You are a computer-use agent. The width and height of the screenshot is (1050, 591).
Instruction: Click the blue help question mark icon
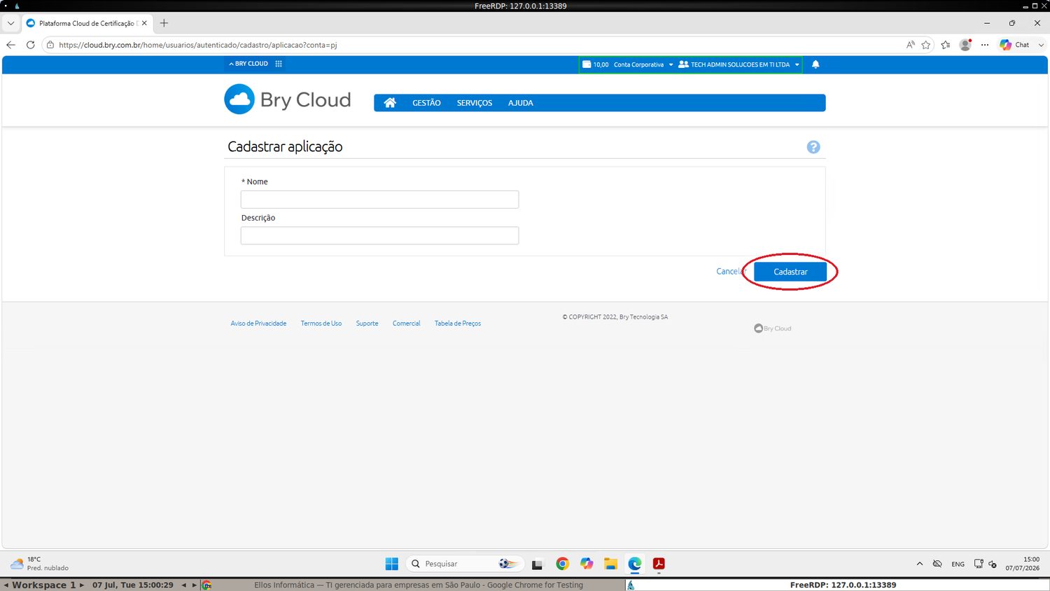[813, 147]
